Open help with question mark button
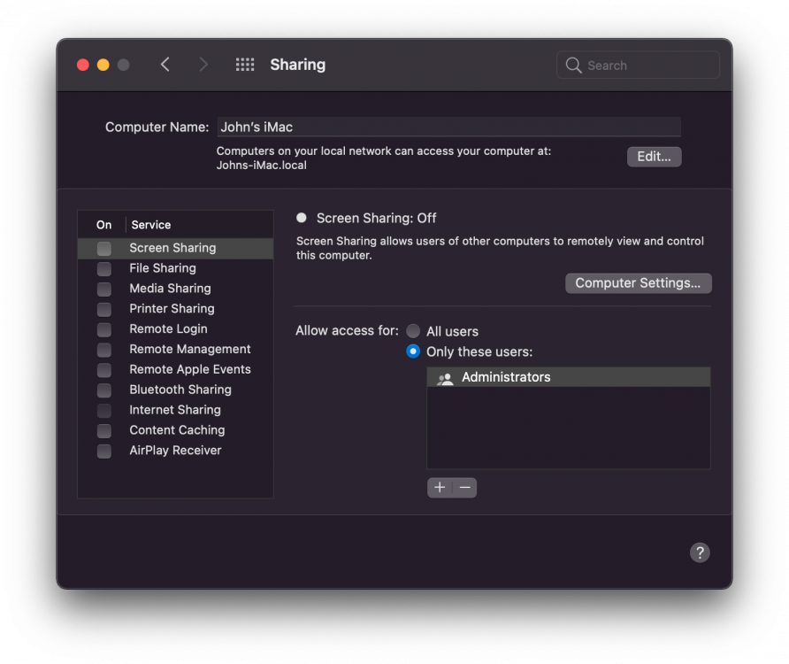The image size is (789, 664). [x=700, y=552]
